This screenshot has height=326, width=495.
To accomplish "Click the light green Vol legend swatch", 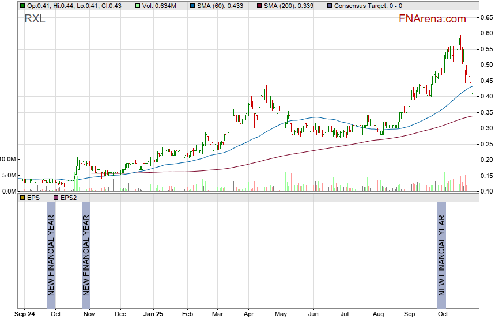I will pyautogui.click(x=137, y=6).
